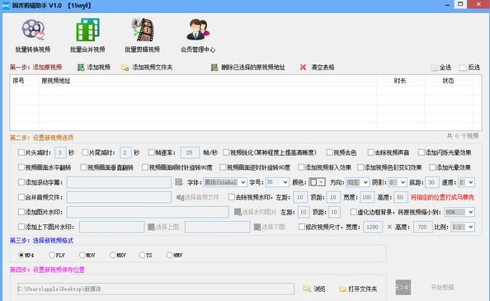Click the 选择水印图片 image icon
The image size is (490, 301).
coord(238,212)
